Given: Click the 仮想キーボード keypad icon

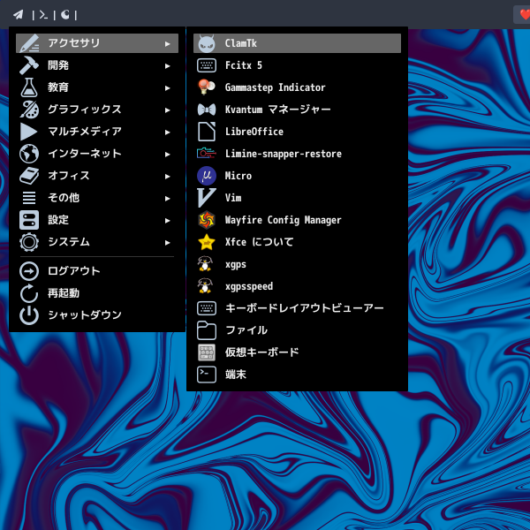Looking at the screenshot, I should pos(207,352).
